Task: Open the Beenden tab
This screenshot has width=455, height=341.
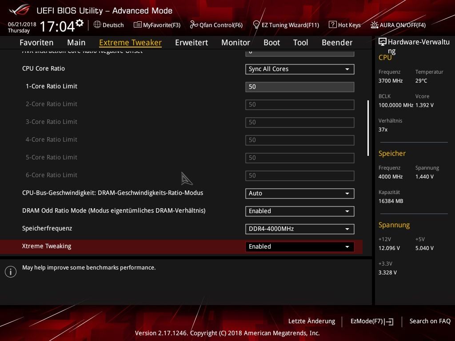Action: tap(337, 42)
